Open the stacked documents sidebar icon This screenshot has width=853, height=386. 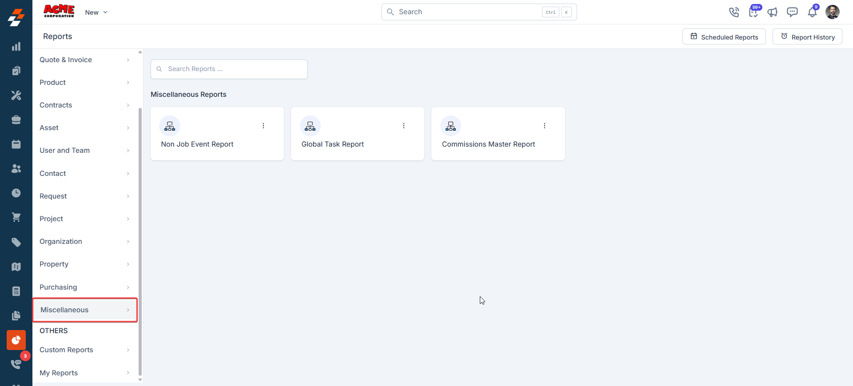coord(16,315)
